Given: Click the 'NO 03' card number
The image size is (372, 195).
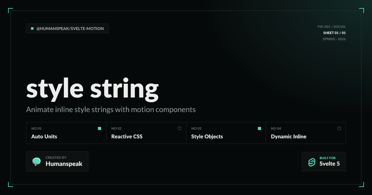Looking at the screenshot, I should coord(197,128).
